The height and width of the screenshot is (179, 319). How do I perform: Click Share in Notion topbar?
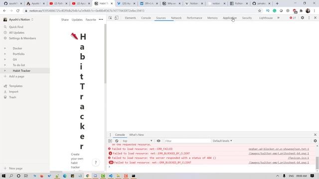tap(65, 20)
